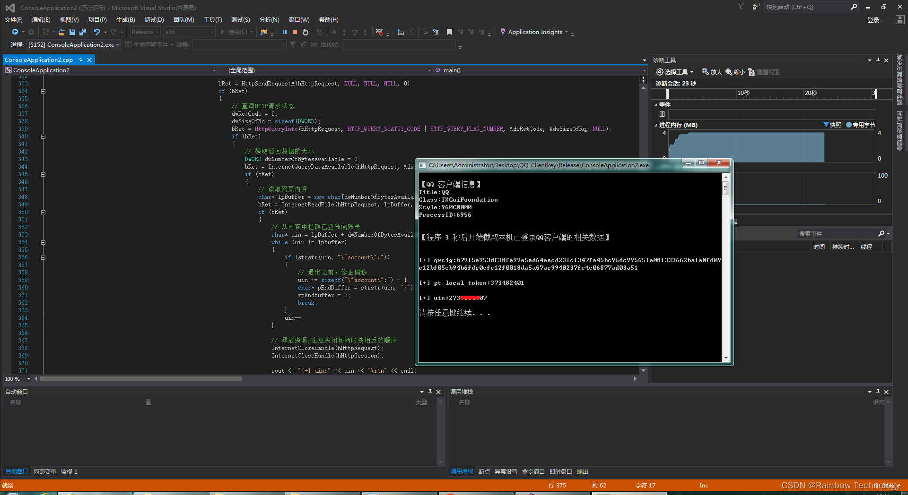This screenshot has width=908, height=495.
Task: Click the 搜索事件 search field
Action: (837, 233)
